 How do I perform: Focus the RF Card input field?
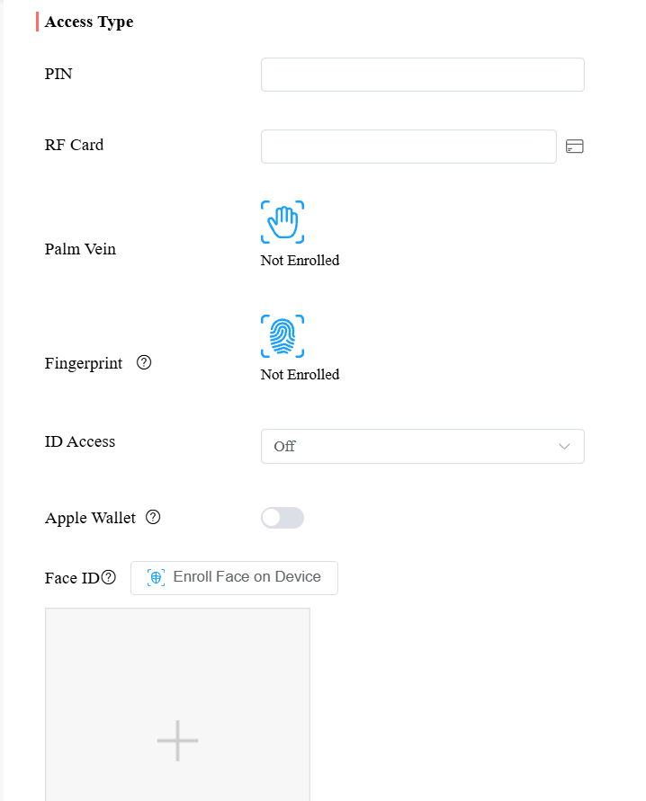pyautogui.click(x=408, y=147)
